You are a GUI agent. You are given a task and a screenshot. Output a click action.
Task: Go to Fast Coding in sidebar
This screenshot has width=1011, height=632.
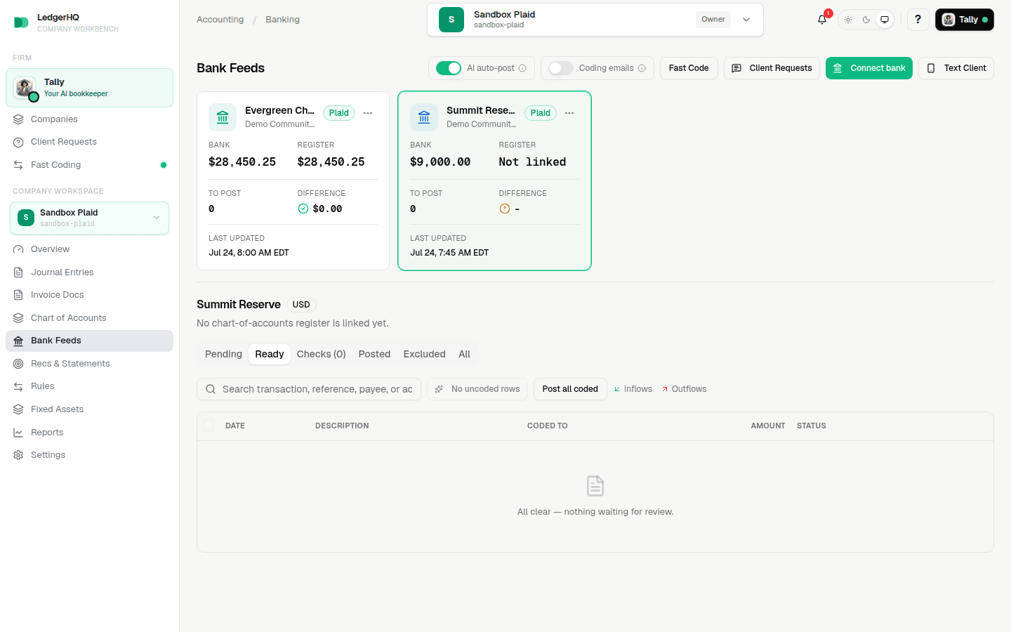[89, 165]
